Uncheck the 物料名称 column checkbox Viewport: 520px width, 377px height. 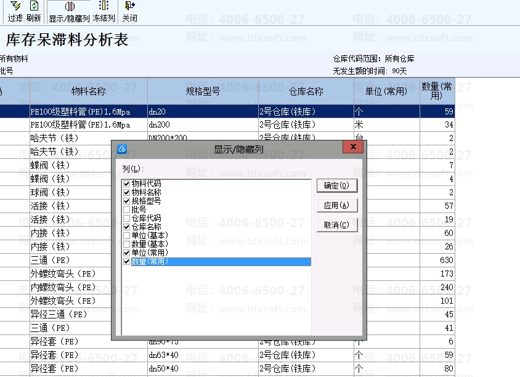click(x=126, y=192)
